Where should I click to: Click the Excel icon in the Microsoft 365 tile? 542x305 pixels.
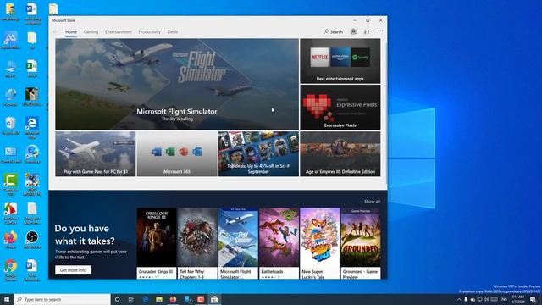pyautogui.click(x=170, y=152)
